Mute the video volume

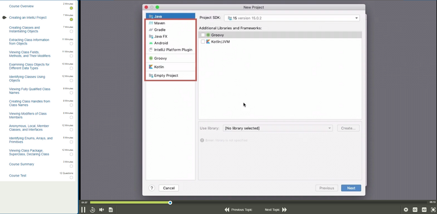point(102,210)
